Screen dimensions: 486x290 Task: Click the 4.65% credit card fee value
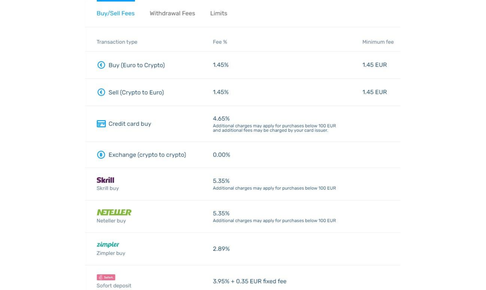coord(221,119)
